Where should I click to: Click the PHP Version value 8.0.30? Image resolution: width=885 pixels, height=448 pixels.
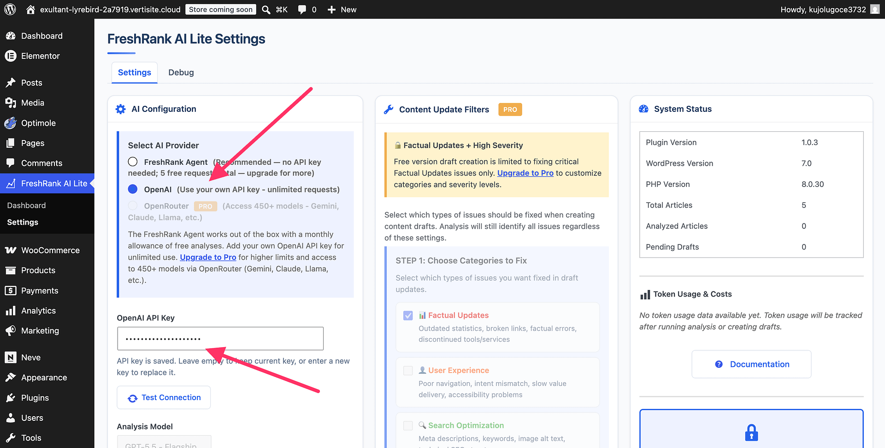(813, 184)
